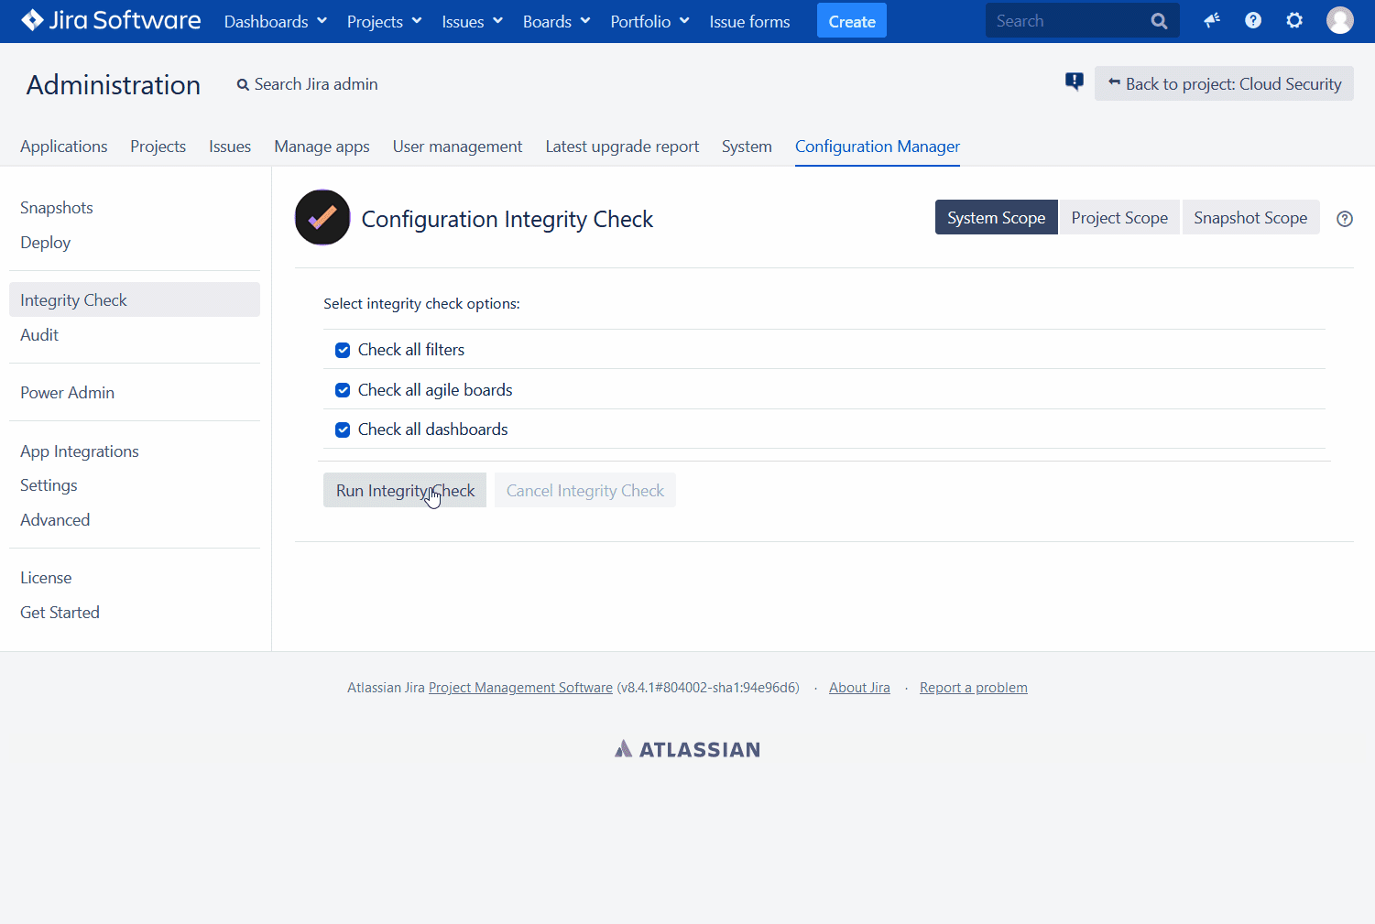
Task: Expand the Dashboards dropdown
Action: click(275, 21)
